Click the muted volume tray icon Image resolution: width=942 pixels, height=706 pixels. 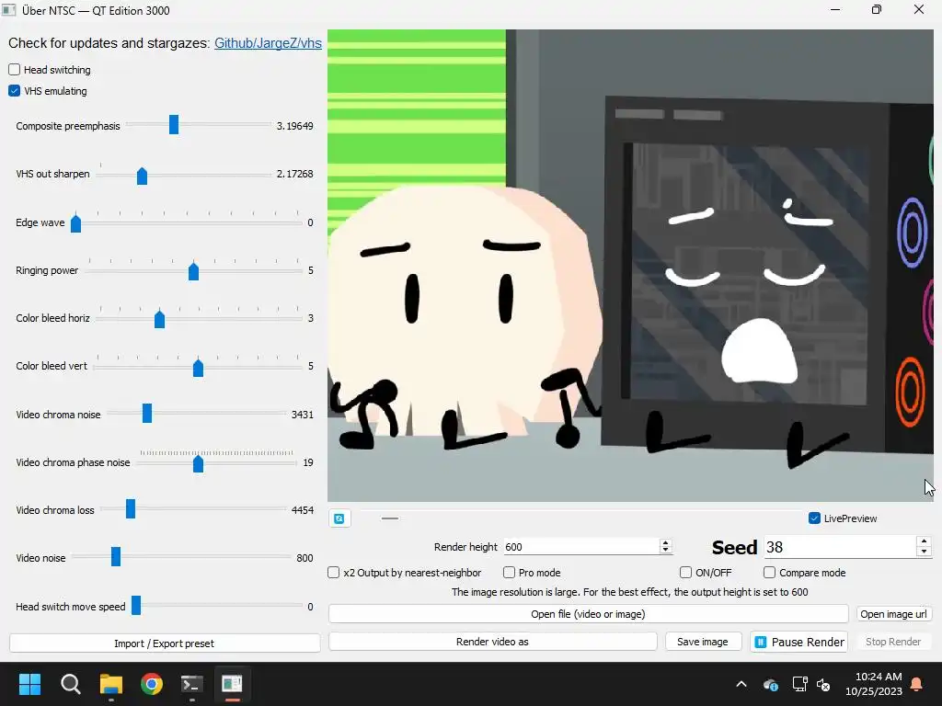823,684
